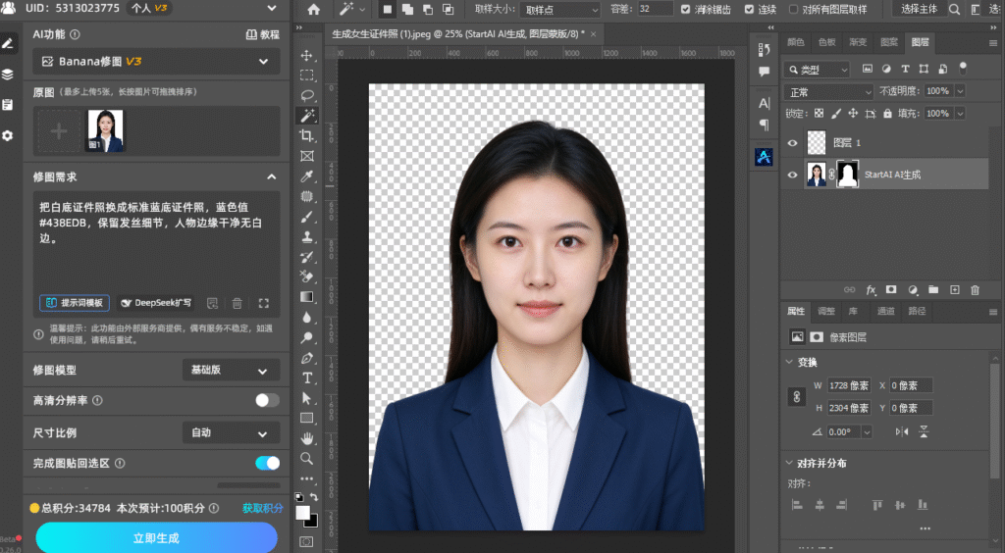The image size is (1005, 553).
Task: Open the layer opacity 不透明度 dropdown arrow
Action: tap(960, 91)
